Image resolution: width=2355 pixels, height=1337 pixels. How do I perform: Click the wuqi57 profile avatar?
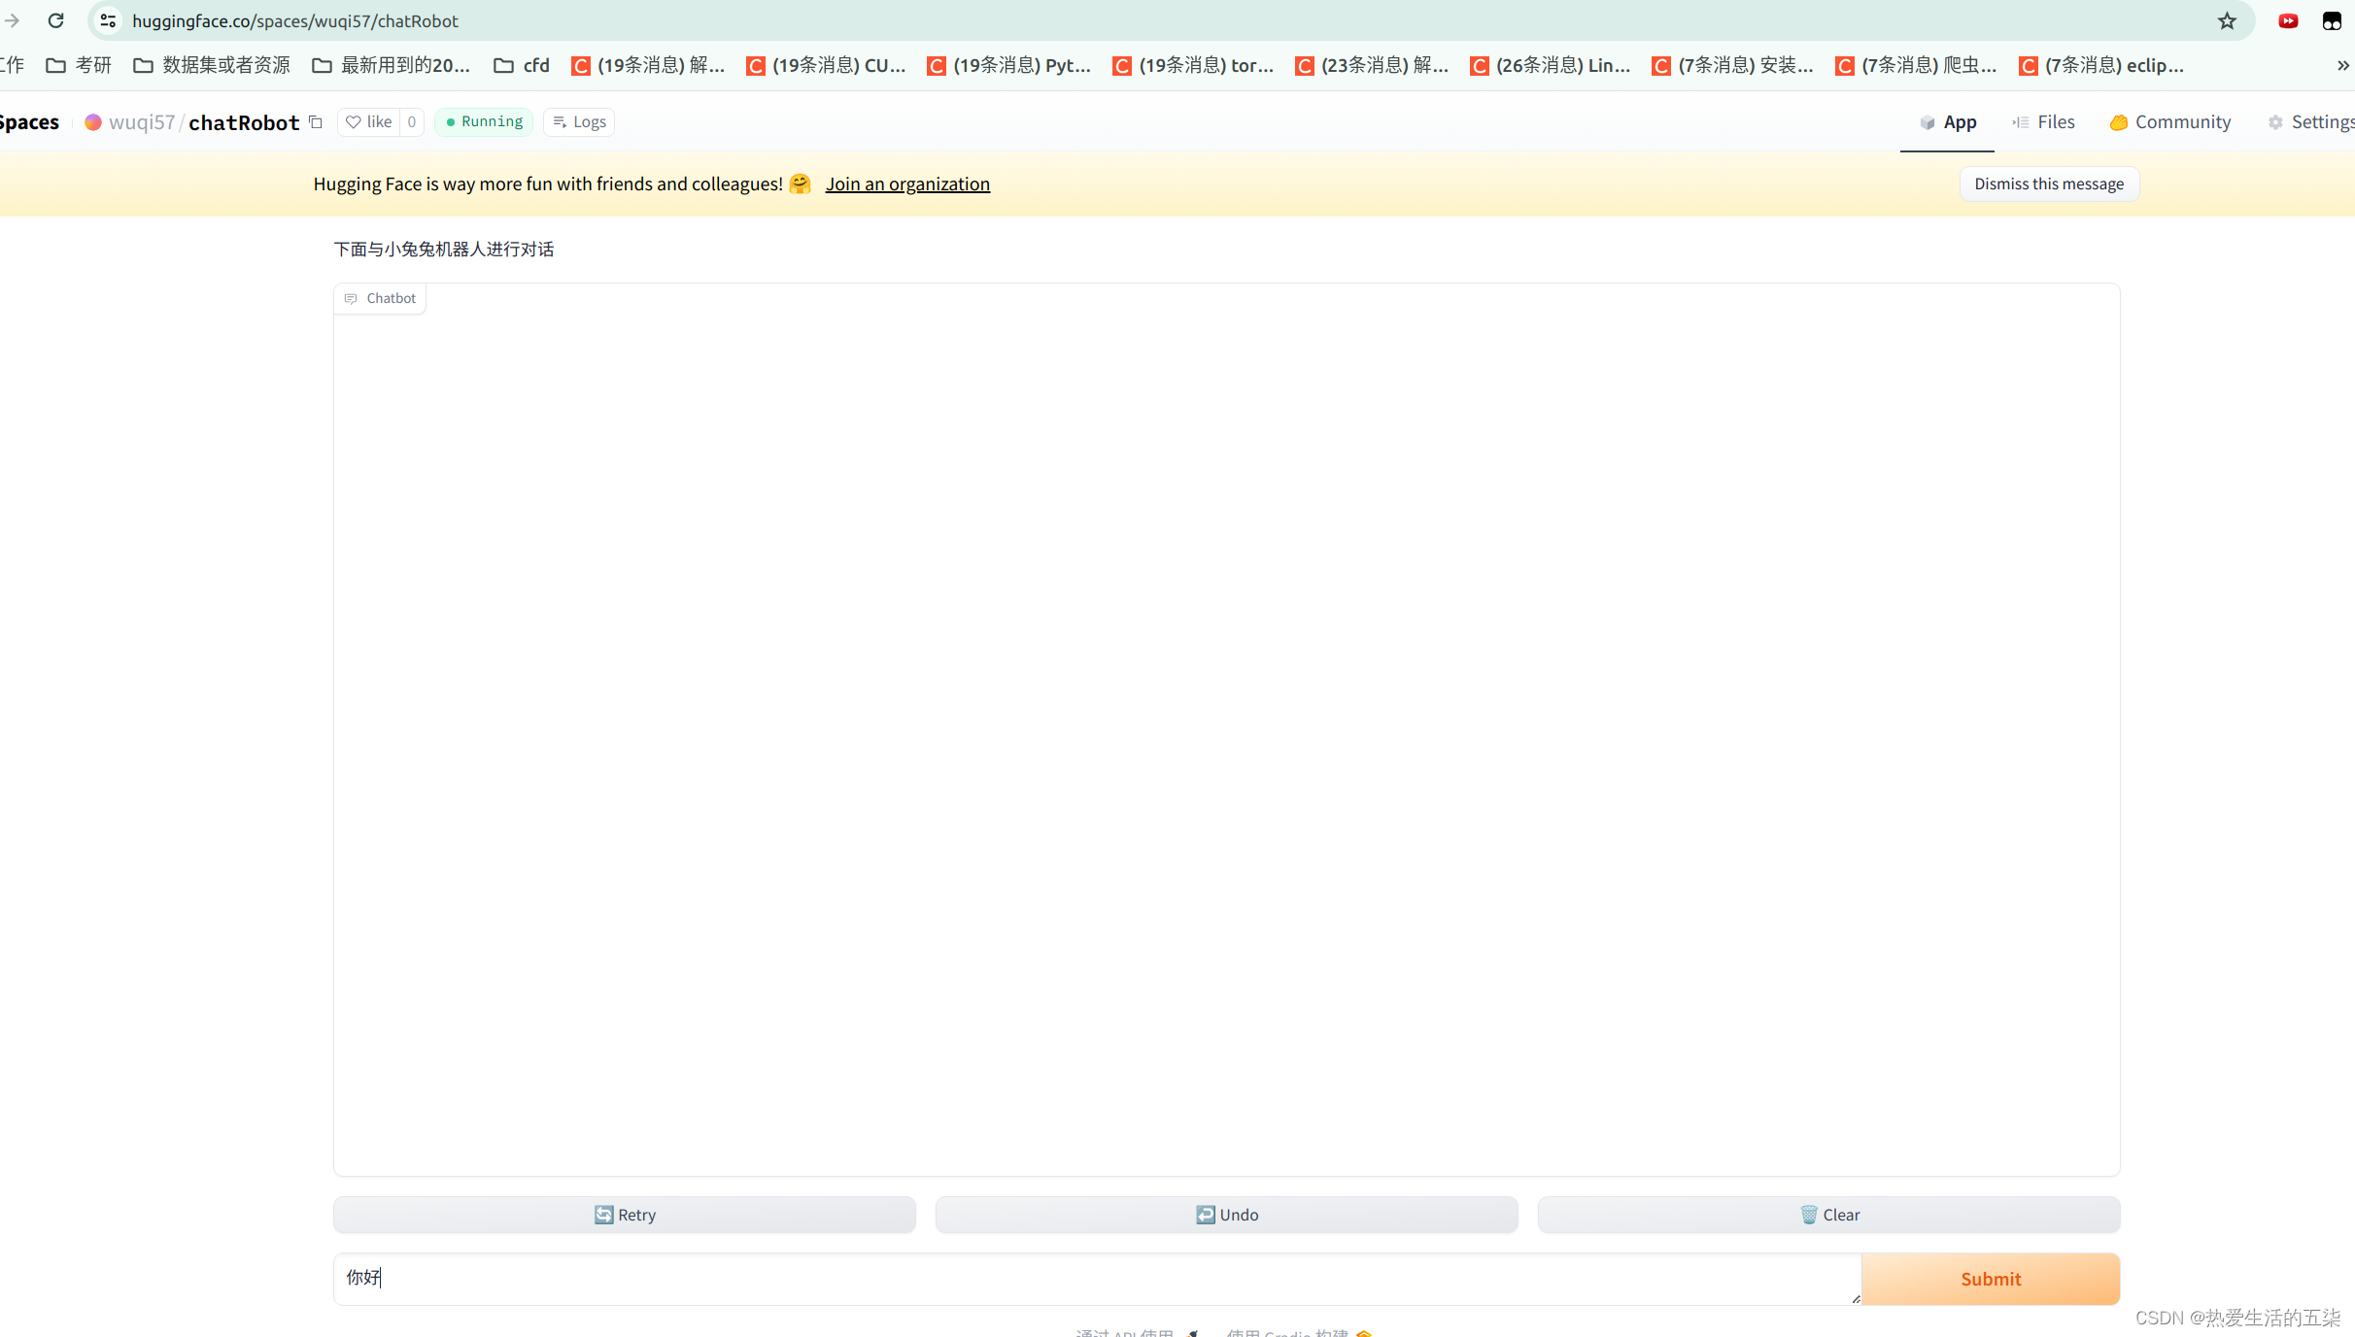point(93,122)
